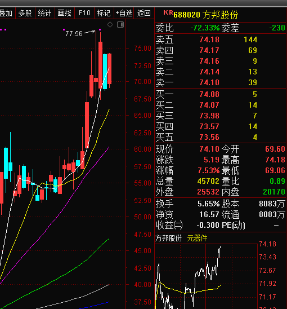Click 涨幅 value 7.53%
This screenshot has height=309, width=287.
coord(209,170)
